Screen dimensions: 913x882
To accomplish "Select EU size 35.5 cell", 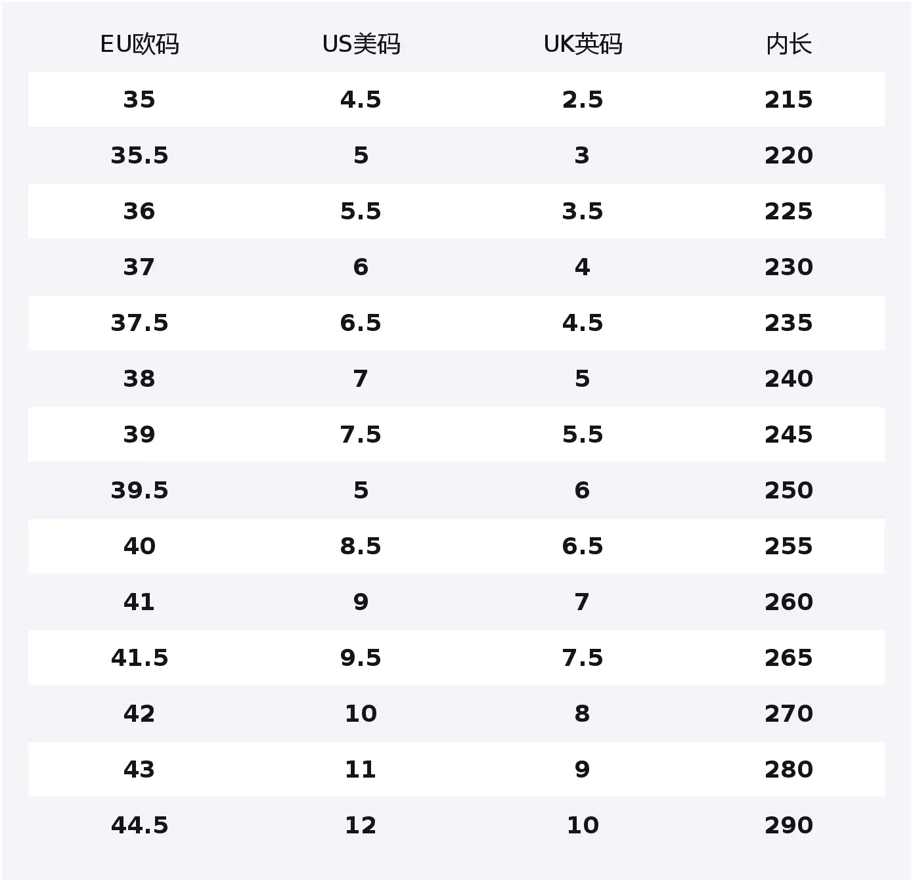I will [x=139, y=156].
